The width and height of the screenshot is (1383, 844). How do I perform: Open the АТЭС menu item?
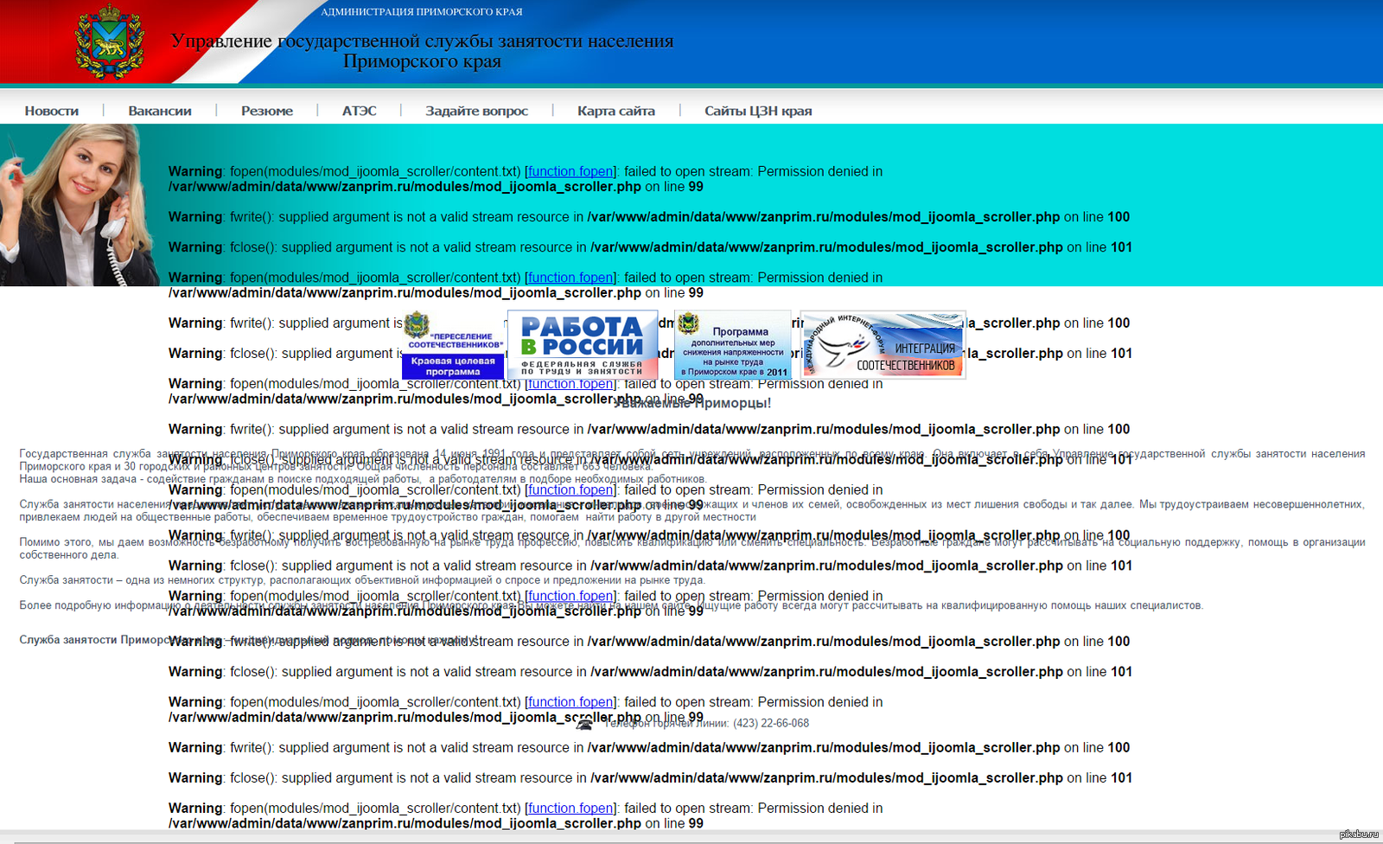click(x=360, y=111)
